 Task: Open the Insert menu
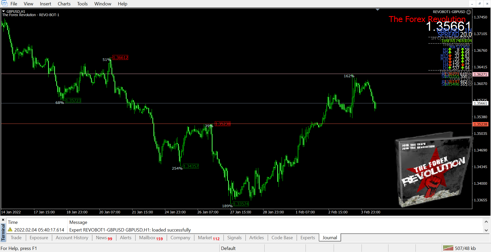pos(45,4)
